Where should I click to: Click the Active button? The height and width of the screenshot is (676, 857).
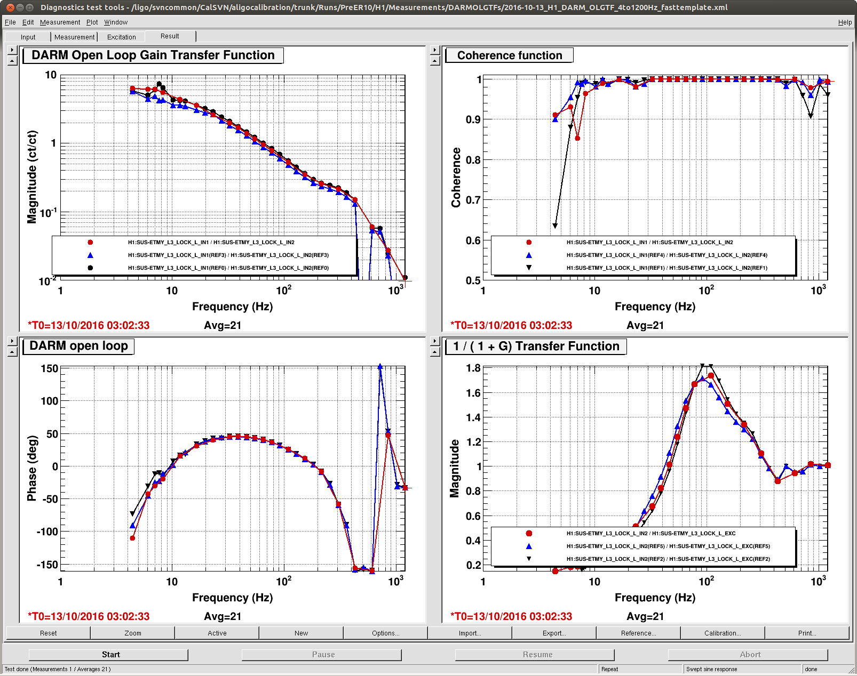coord(217,633)
